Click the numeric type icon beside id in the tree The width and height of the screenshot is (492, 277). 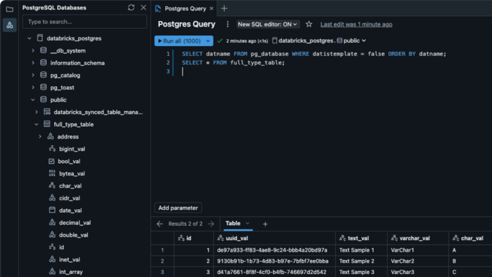click(52, 247)
